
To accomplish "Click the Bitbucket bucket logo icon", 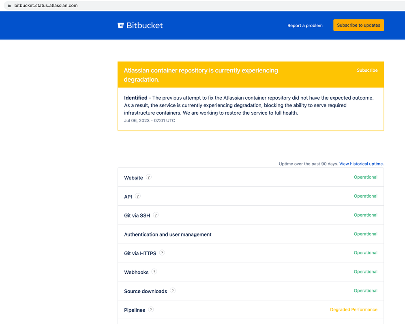I will point(121,25).
